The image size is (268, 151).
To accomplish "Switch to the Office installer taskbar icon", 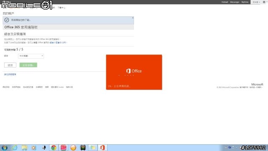I will point(103,148).
